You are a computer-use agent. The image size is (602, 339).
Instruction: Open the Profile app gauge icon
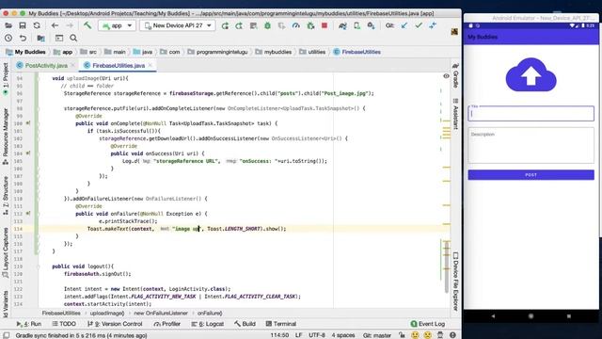(295, 25)
